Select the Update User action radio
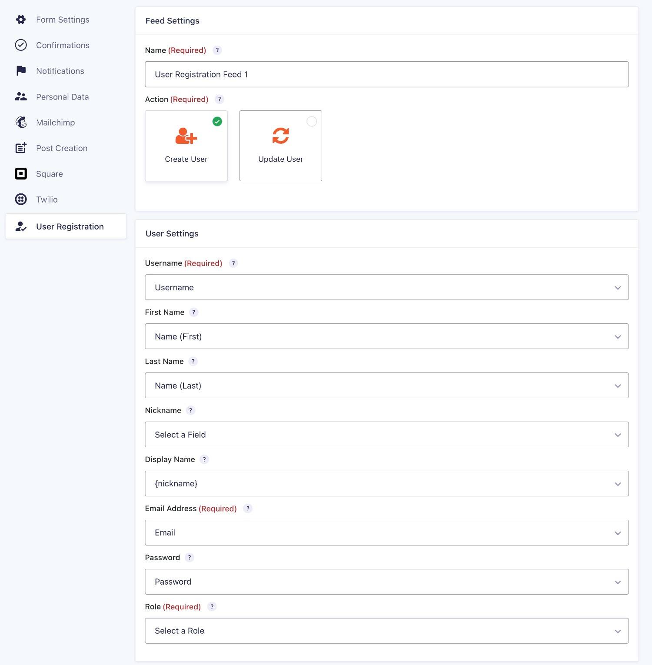This screenshot has height=665, width=652. [x=312, y=121]
